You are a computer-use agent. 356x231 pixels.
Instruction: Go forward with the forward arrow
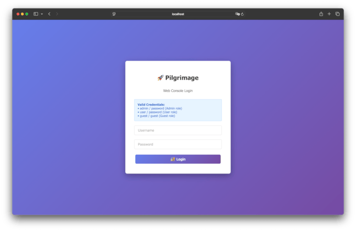[57, 14]
